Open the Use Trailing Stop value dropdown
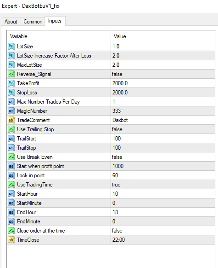Screen dimensions: 218x268 point(163,129)
